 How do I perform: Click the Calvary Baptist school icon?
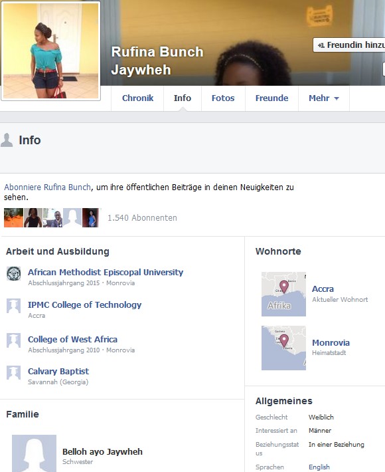(x=14, y=373)
